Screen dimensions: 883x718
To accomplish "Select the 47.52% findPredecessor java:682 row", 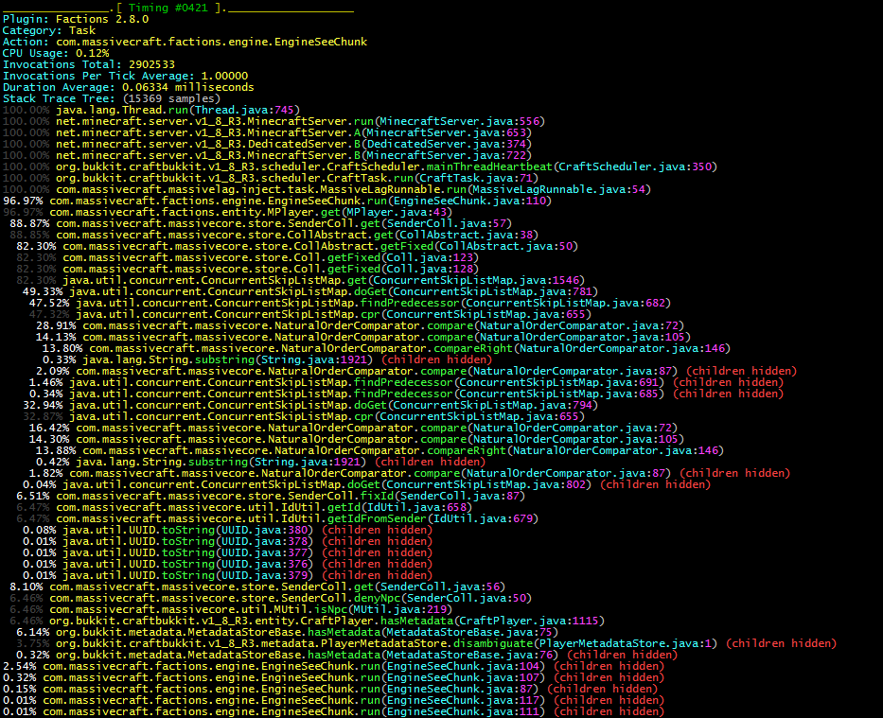I will [x=350, y=303].
